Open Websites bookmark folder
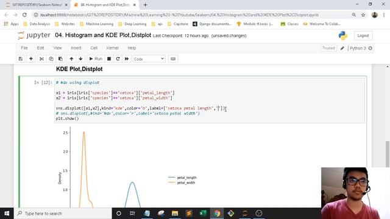 click(65, 24)
